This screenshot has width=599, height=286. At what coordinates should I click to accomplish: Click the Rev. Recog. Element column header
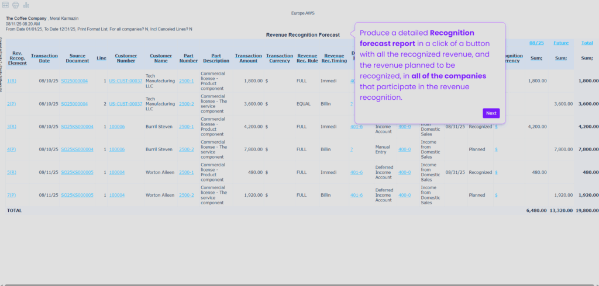(17, 58)
